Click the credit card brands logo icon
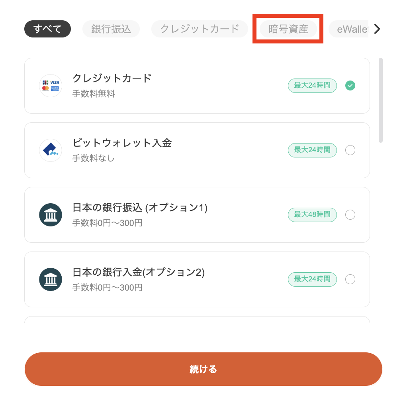The image size is (411, 401). (51, 86)
